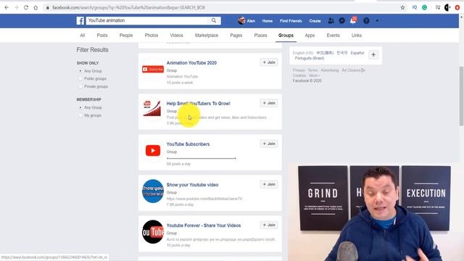Screen dimensions: 464x261
Task: Click the page vertical scrollbar
Action: [x=461, y=96]
